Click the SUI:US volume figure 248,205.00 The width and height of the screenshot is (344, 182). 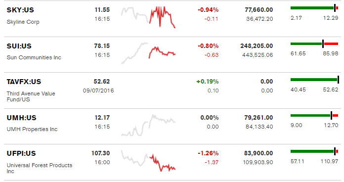(x=257, y=46)
